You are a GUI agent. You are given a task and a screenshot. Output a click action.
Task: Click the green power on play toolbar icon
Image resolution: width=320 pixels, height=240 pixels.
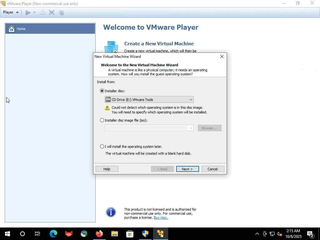tap(28, 12)
